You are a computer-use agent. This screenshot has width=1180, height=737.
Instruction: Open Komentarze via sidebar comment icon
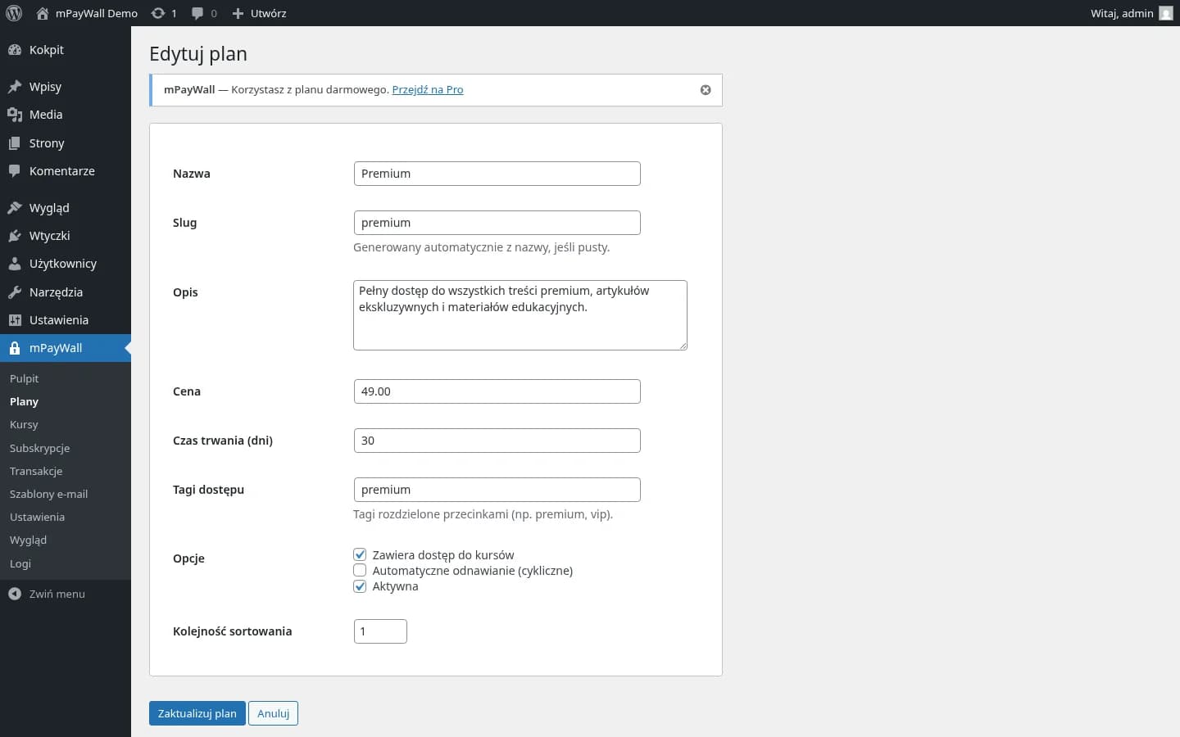[x=14, y=171]
